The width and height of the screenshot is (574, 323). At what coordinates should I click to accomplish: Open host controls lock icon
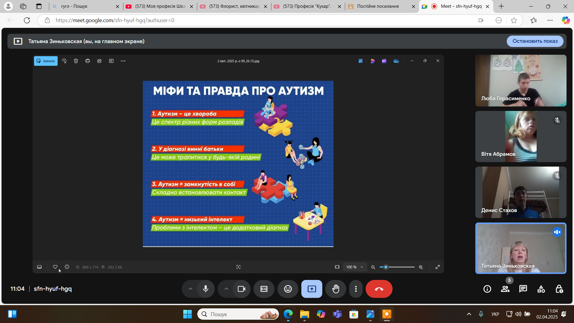[x=559, y=289]
